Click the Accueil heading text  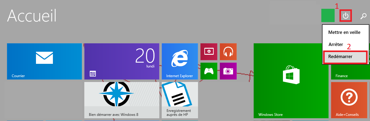pos(32,16)
